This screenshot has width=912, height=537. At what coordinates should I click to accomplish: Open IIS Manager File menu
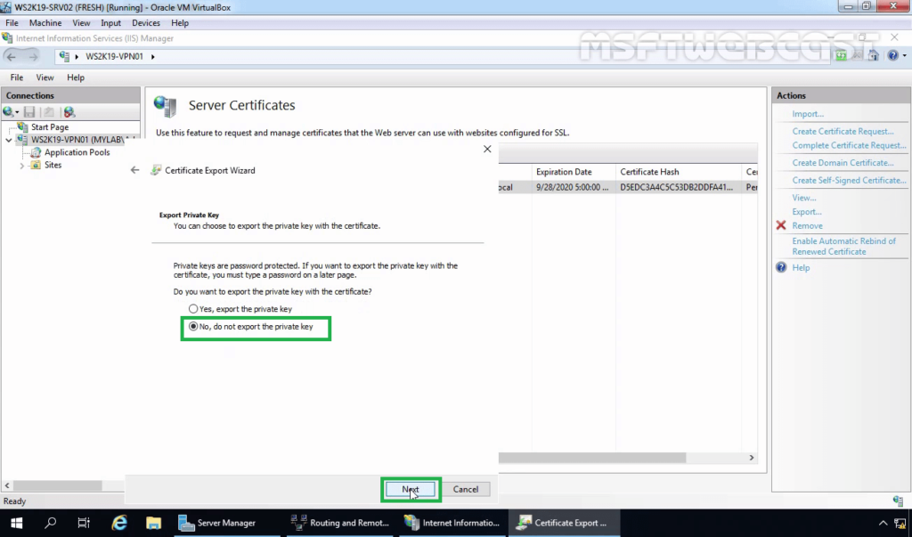pyautogui.click(x=17, y=77)
